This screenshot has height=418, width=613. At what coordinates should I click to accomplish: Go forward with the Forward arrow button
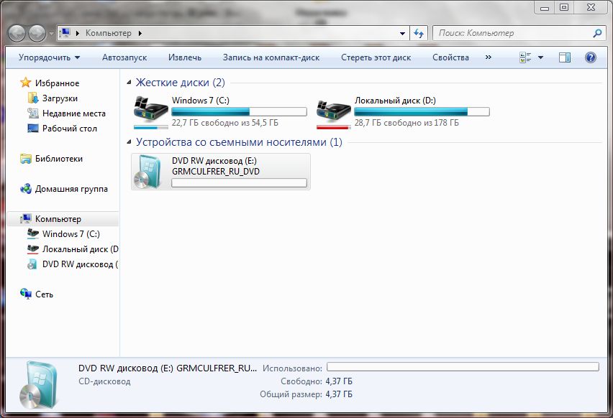tap(37, 34)
